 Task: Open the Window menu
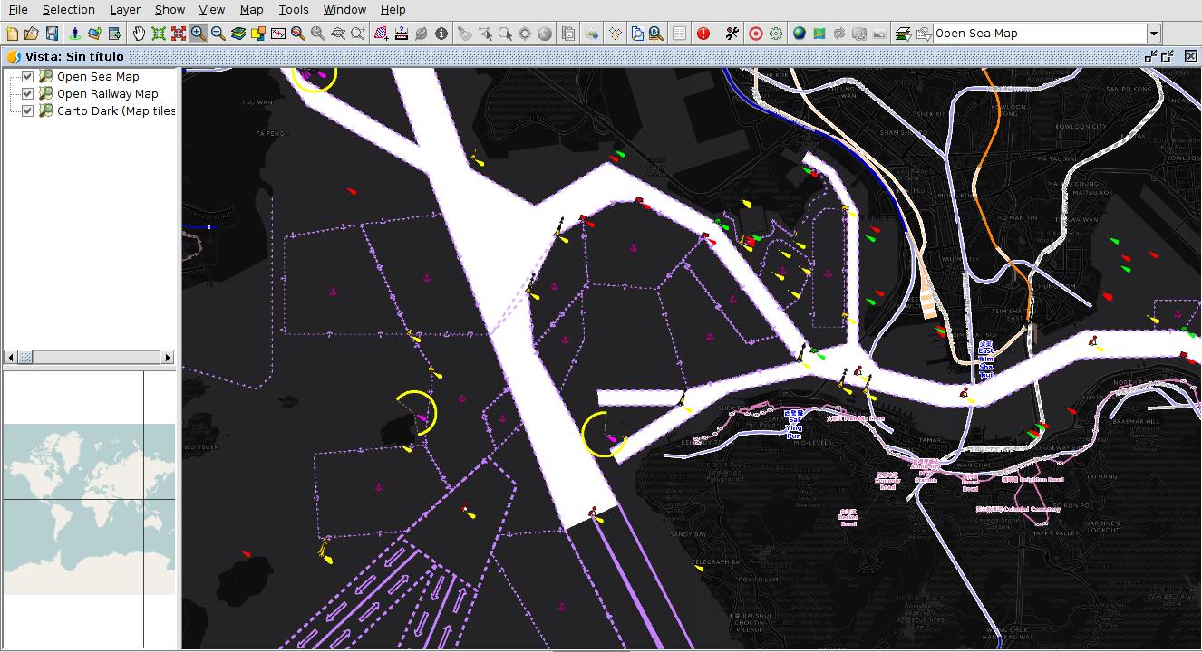tap(344, 9)
